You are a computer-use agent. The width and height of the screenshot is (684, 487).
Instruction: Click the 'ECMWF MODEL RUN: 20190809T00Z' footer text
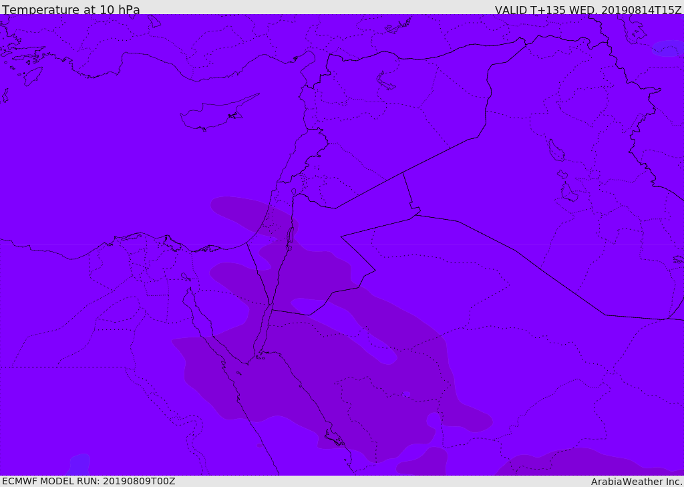point(89,481)
